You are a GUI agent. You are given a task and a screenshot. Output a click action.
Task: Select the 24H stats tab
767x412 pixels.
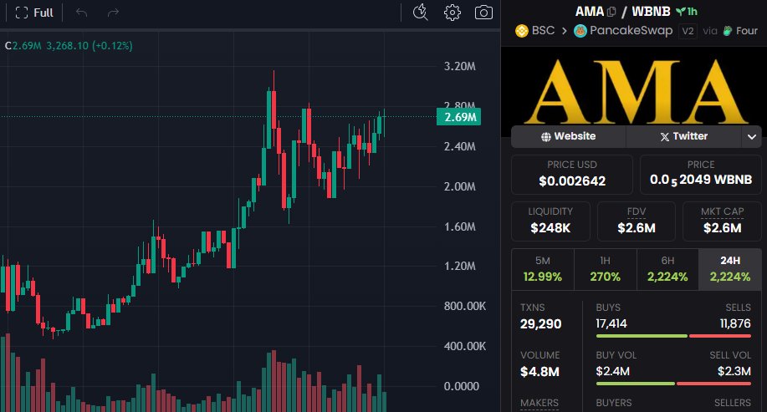coord(729,268)
